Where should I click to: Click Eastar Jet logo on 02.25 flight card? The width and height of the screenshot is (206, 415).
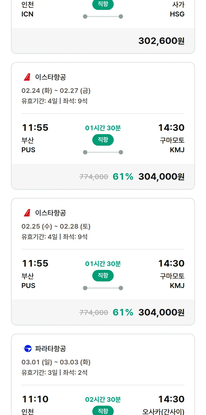pos(27,213)
